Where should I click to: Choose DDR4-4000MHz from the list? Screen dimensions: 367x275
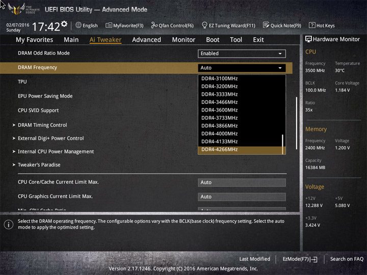242,133
